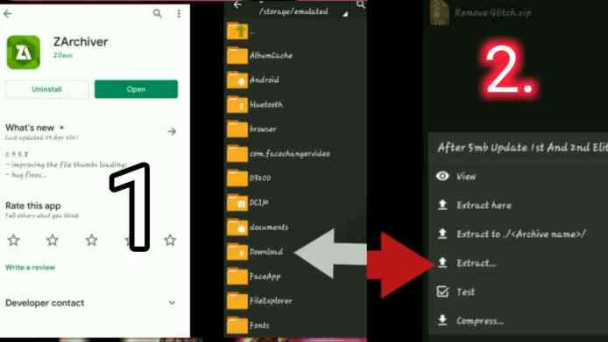
Task: Rate the app five stars
Action: tap(170, 241)
